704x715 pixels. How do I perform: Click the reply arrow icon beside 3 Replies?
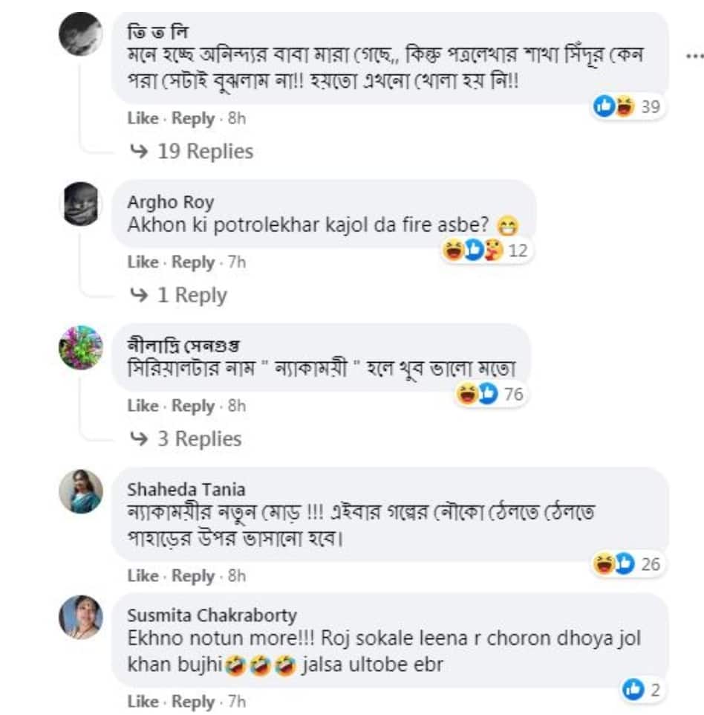139,439
